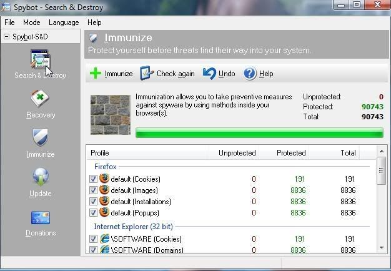Click the Recovery link in sidebar
This screenshot has height=271, width=391.
41,115
